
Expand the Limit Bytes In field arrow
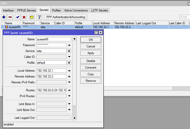[69, 104]
